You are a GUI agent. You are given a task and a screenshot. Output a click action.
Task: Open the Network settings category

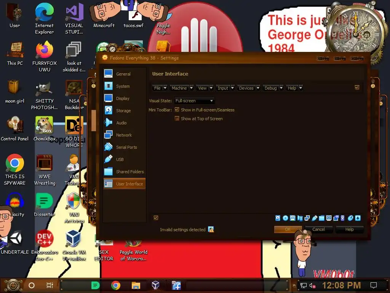click(125, 135)
